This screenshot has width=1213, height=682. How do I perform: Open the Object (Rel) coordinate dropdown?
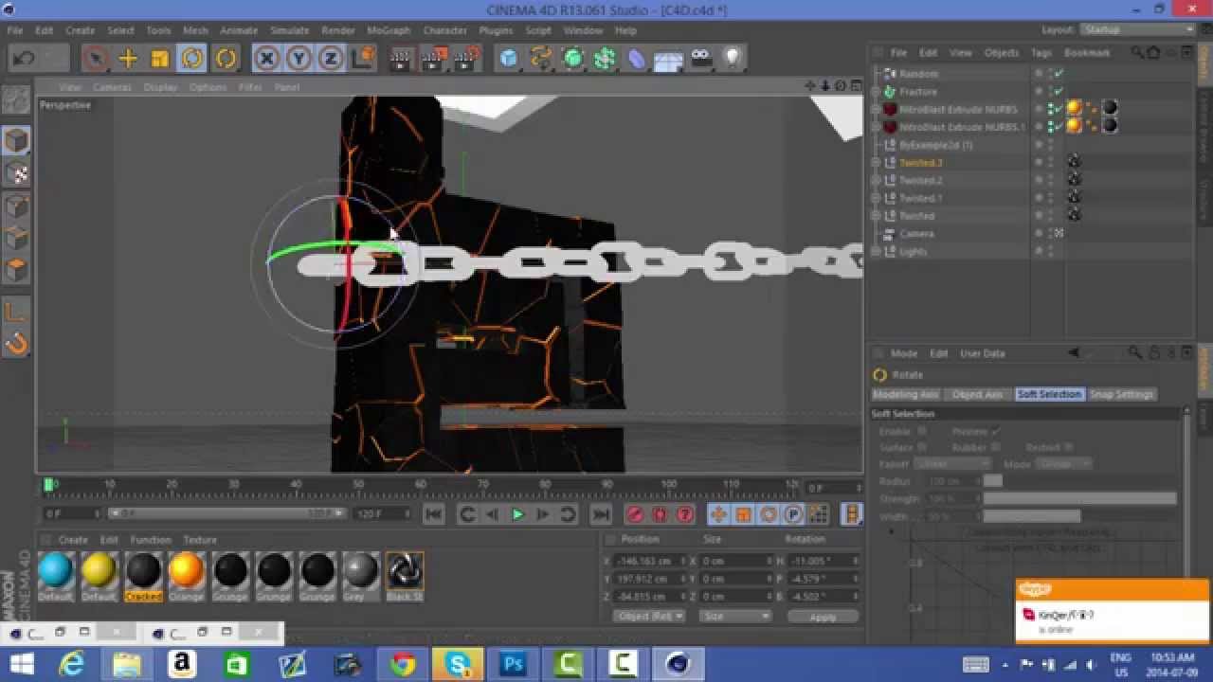click(x=649, y=616)
